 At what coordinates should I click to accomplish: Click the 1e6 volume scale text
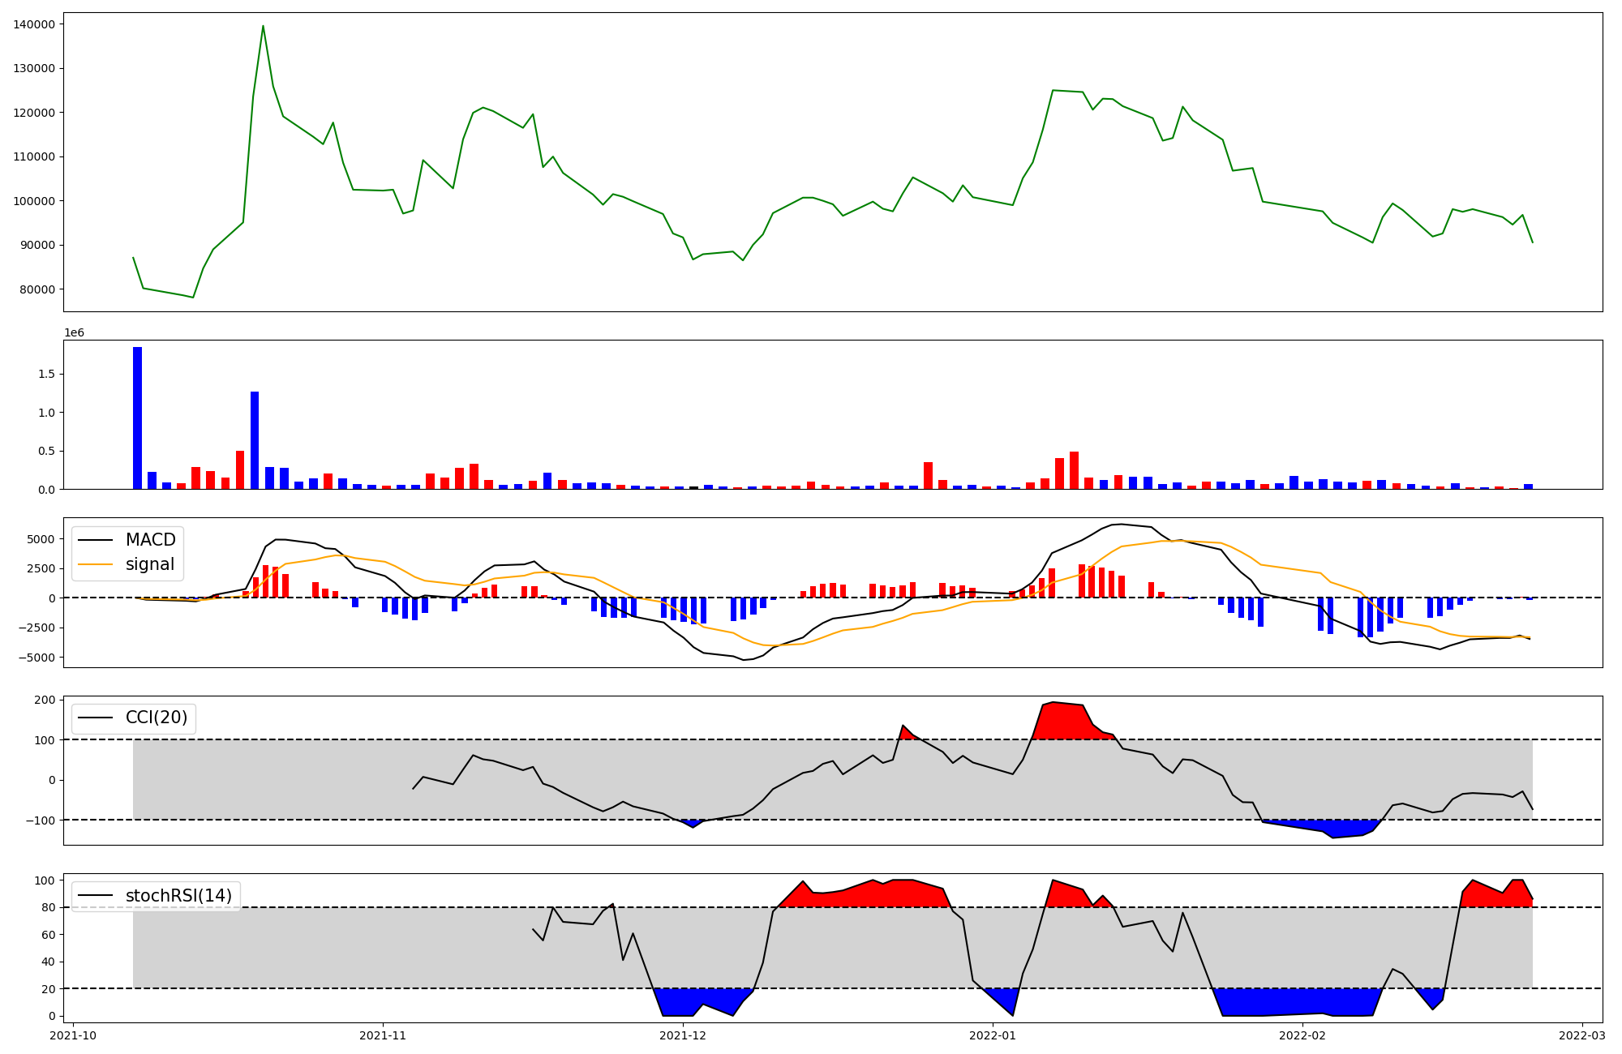(74, 333)
